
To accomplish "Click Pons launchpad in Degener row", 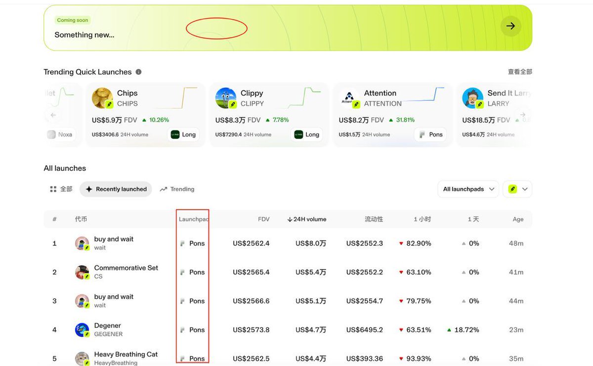I will point(192,330).
